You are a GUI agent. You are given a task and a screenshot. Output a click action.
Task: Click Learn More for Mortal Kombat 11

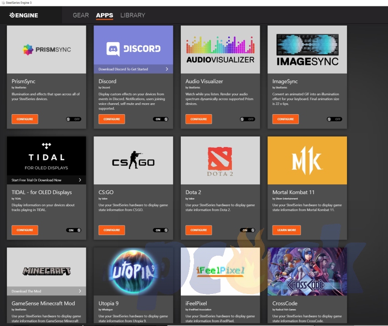click(x=287, y=230)
